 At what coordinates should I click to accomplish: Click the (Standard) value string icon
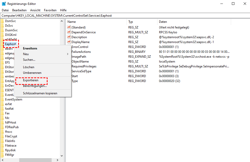(x=69, y=27)
